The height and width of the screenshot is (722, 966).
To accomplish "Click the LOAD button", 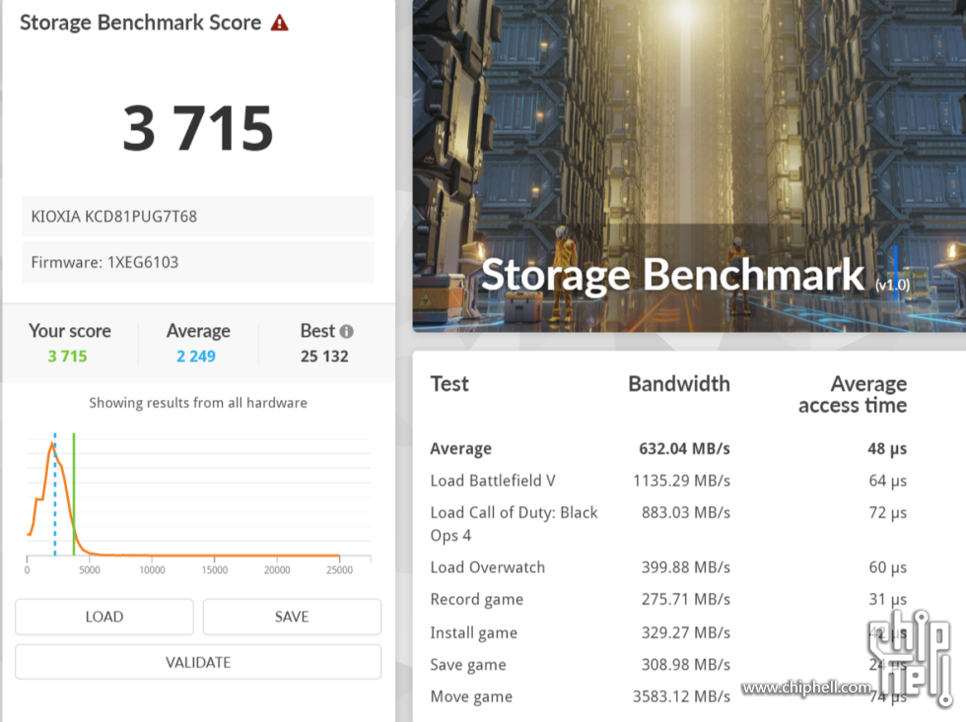I will 104,617.
